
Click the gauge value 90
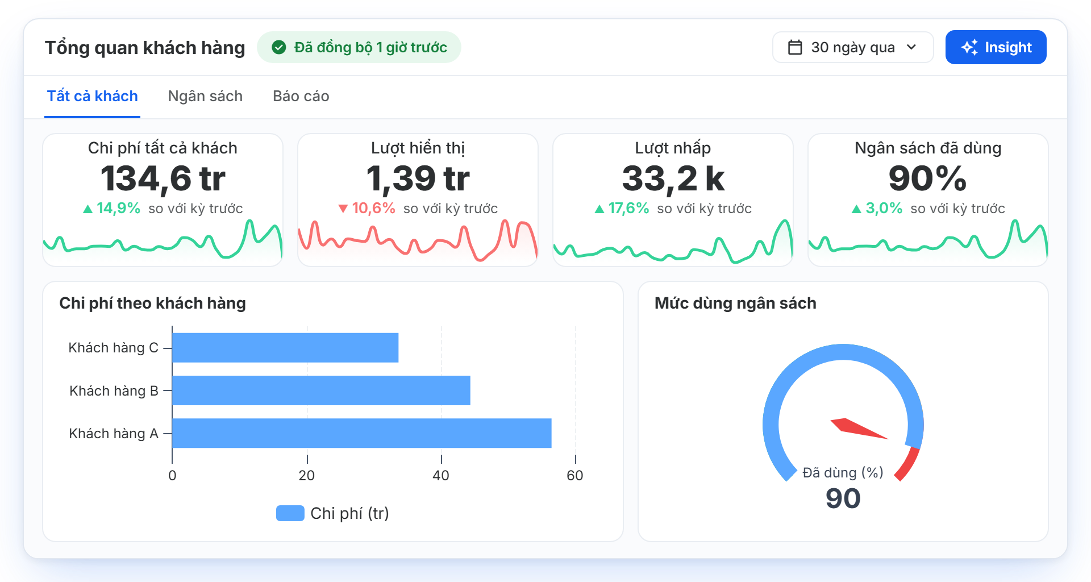coord(843,498)
